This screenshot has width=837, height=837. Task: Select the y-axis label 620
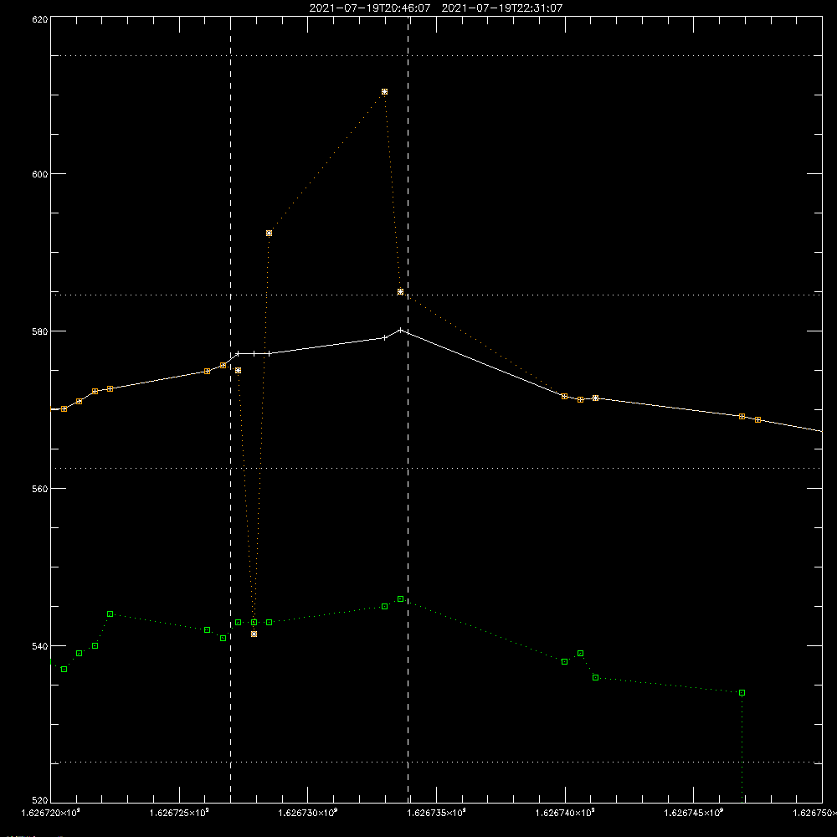pyautogui.click(x=40, y=20)
